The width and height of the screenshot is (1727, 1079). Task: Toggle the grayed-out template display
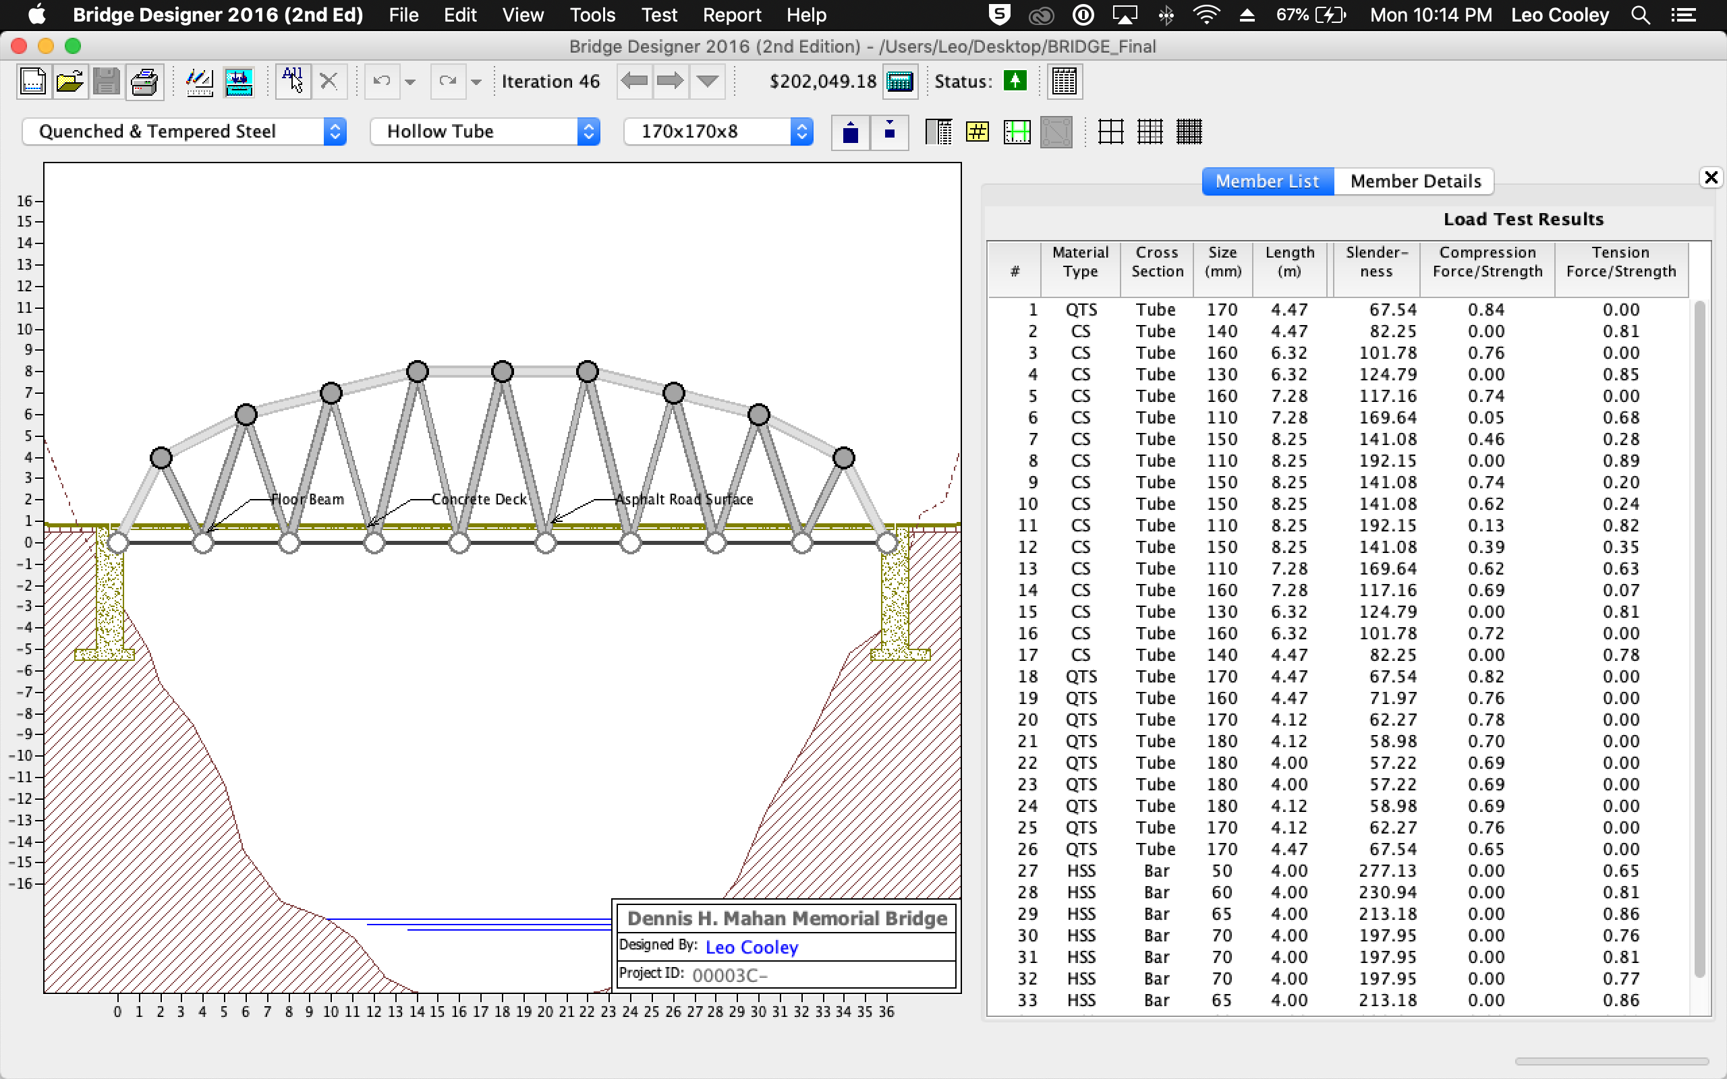click(x=1056, y=132)
